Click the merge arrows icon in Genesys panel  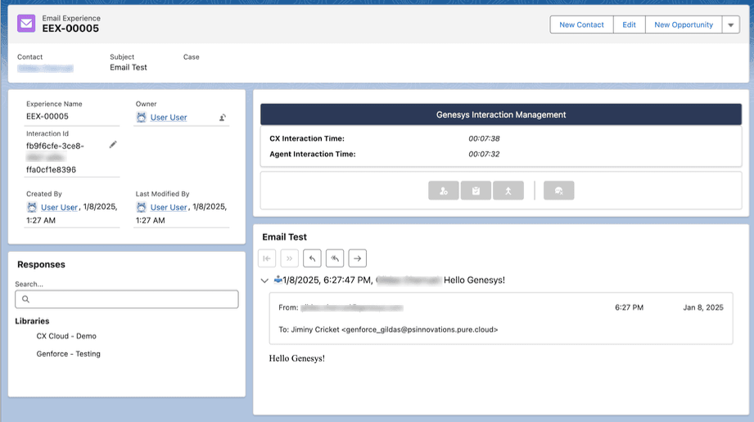[x=508, y=191]
